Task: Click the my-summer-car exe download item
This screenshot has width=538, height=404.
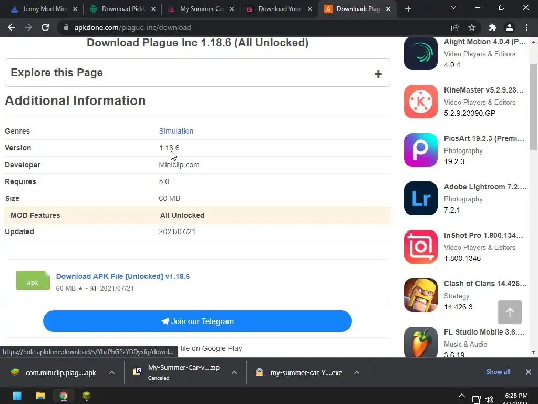Action: point(302,372)
